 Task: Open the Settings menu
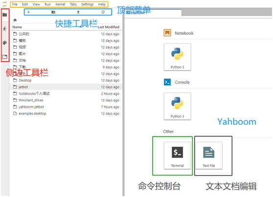87,4
